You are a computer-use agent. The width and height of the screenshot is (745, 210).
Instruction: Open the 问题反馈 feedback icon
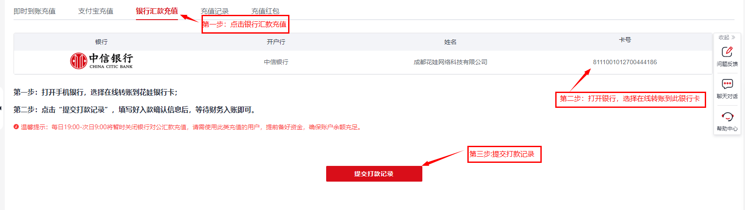click(x=727, y=52)
